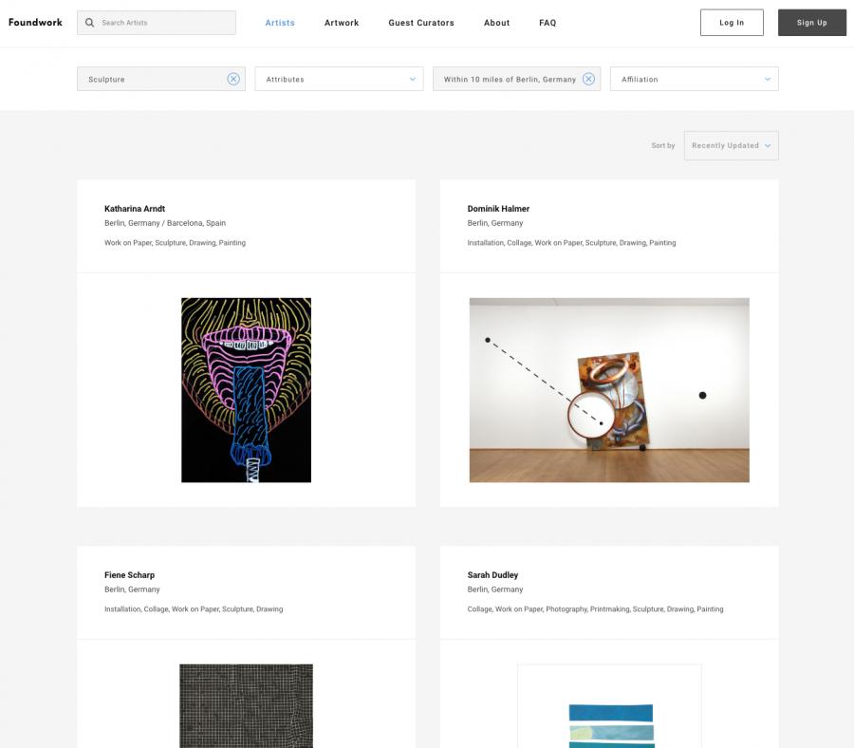Open Dominik Halmer's profile
The height and width of the screenshot is (748, 854).
coord(497,208)
